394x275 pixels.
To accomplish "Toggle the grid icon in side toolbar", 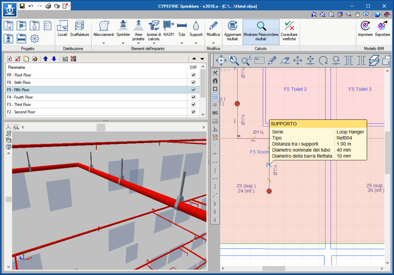I will click(215, 97).
